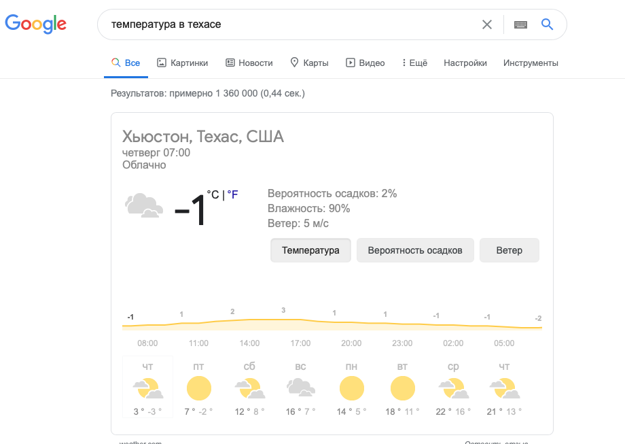Show the Вероятность осадков chart

415,250
